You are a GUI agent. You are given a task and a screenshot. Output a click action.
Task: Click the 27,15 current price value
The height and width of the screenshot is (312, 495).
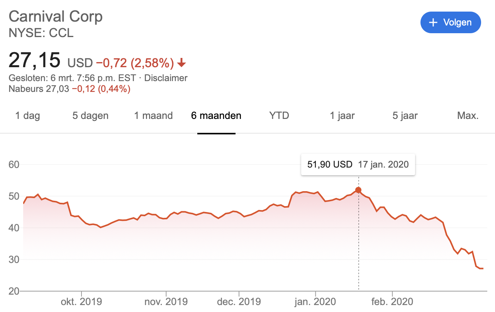(35, 60)
